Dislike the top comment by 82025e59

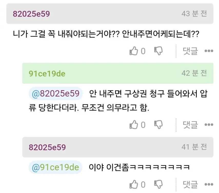tap(158, 51)
